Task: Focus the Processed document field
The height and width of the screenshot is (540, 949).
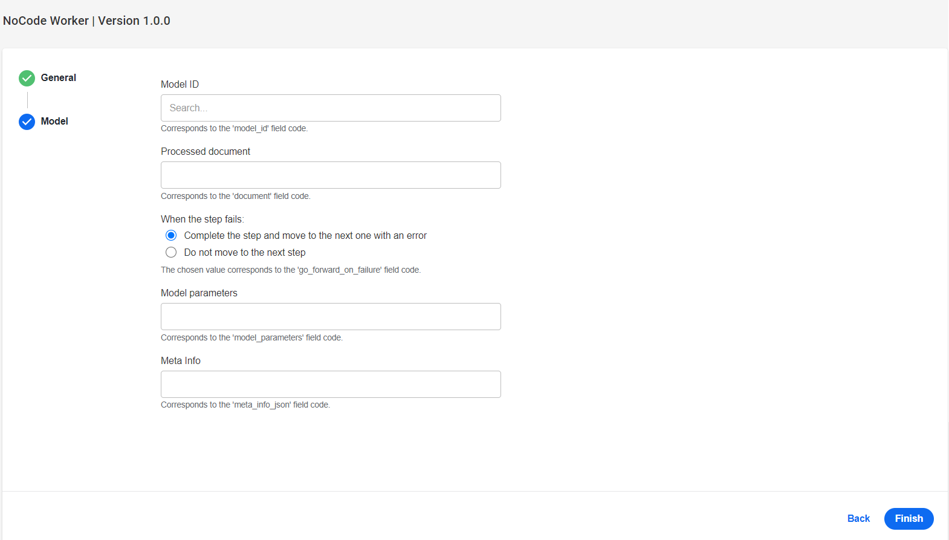Action: click(x=331, y=175)
